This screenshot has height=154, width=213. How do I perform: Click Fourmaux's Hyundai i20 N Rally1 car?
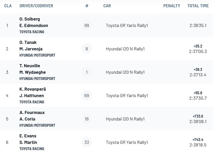125,119
